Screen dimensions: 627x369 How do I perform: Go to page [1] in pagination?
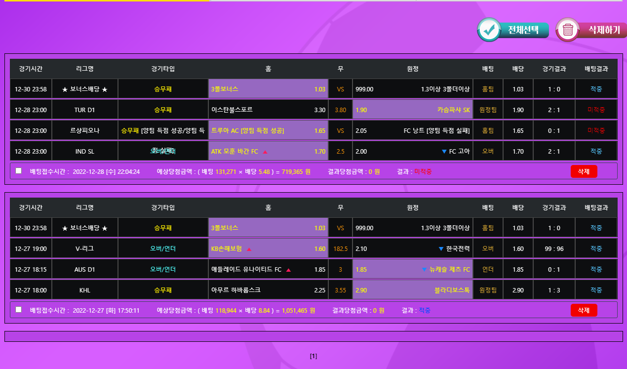click(x=313, y=356)
